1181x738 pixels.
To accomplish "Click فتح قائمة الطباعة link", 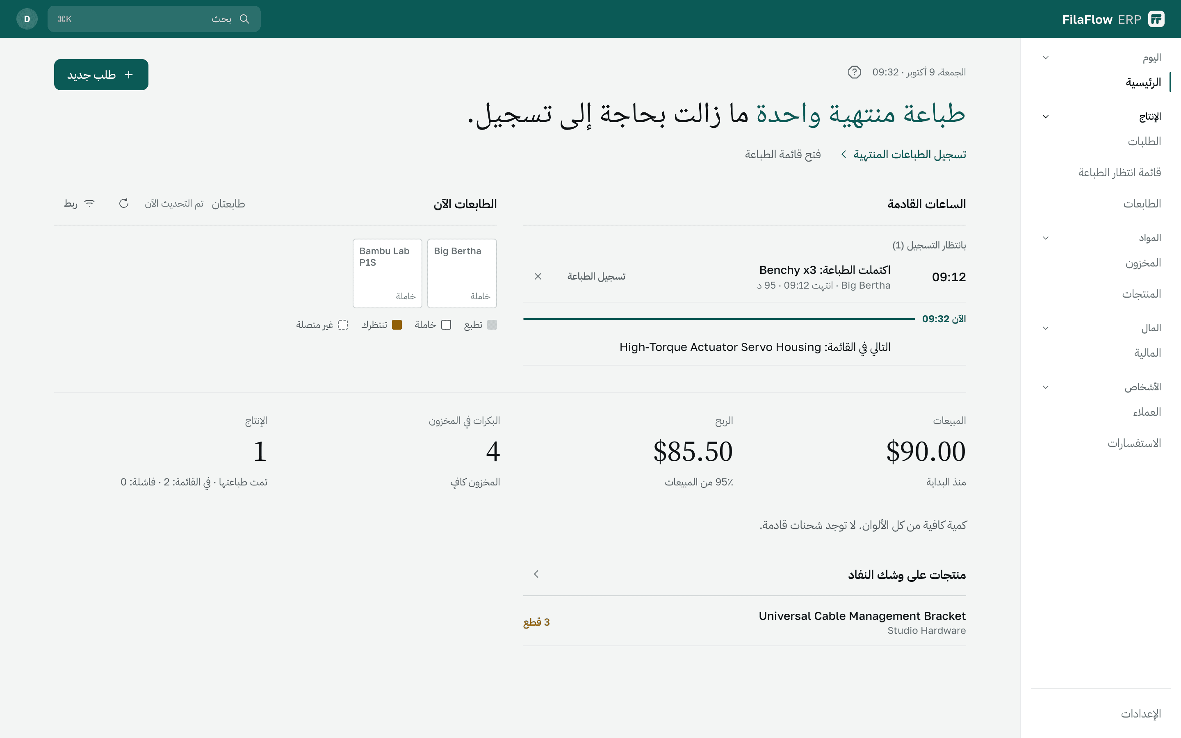I will click(783, 154).
